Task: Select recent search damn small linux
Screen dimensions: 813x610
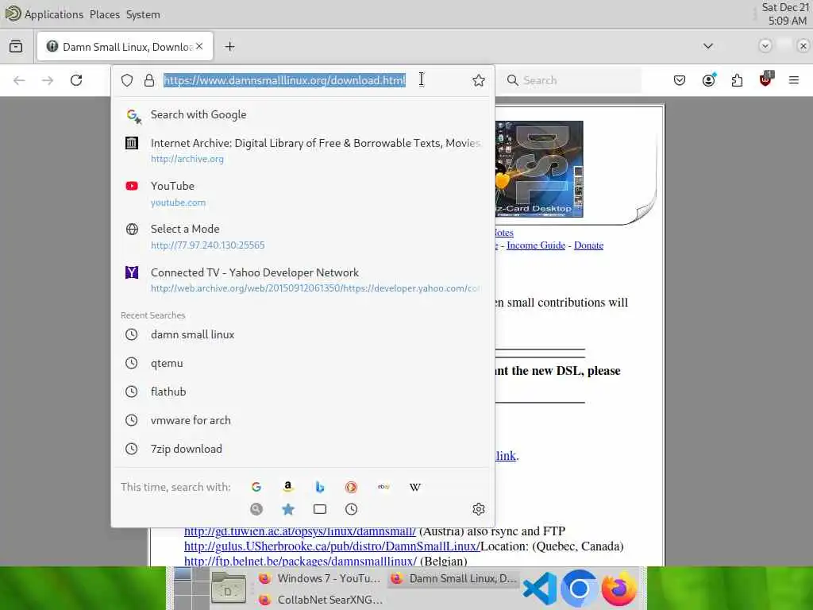Action: pyautogui.click(x=302, y=334)
